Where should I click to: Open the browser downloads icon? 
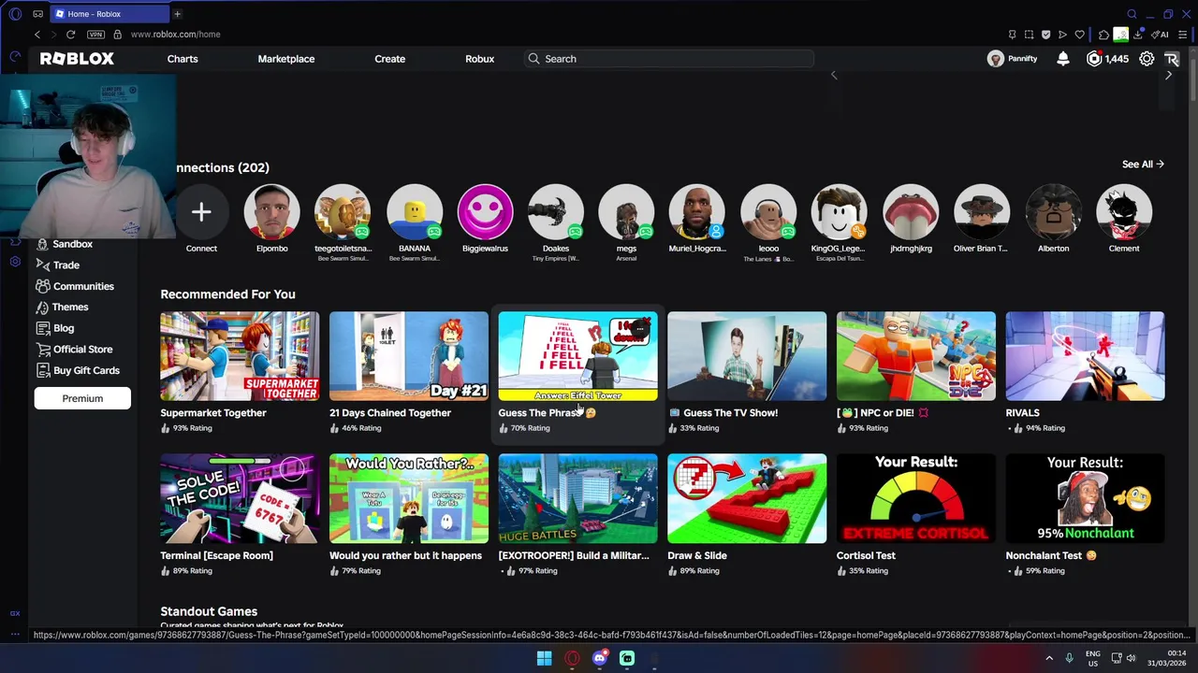click(1137, 35)
